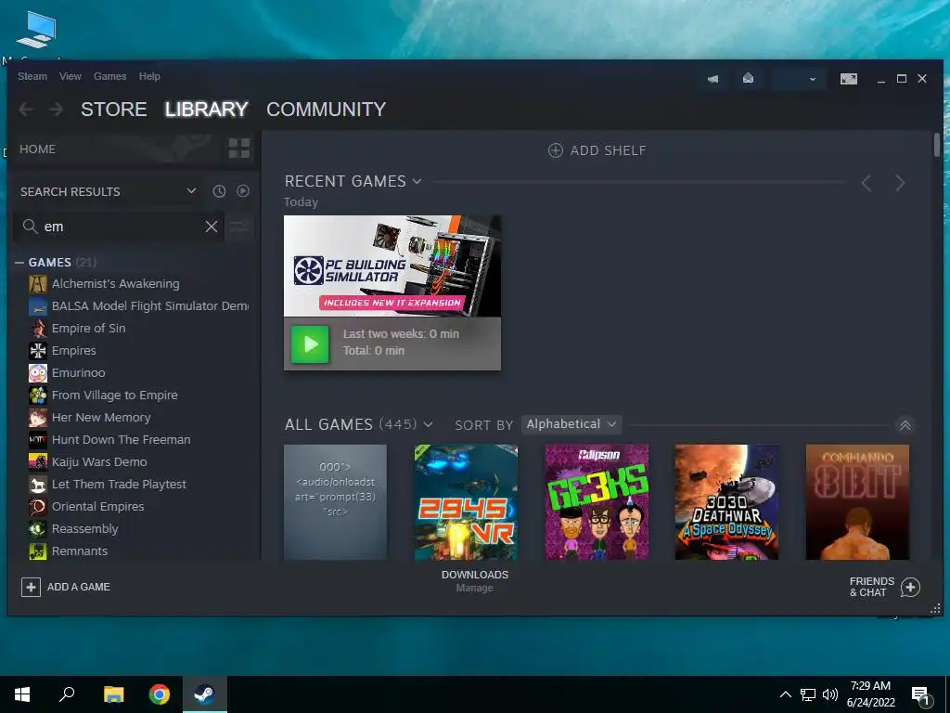Select Hunt Down The Freeman icon
The width and height of the screenshot is (950, 713).
pyautogui.click(x=37, y=439)
